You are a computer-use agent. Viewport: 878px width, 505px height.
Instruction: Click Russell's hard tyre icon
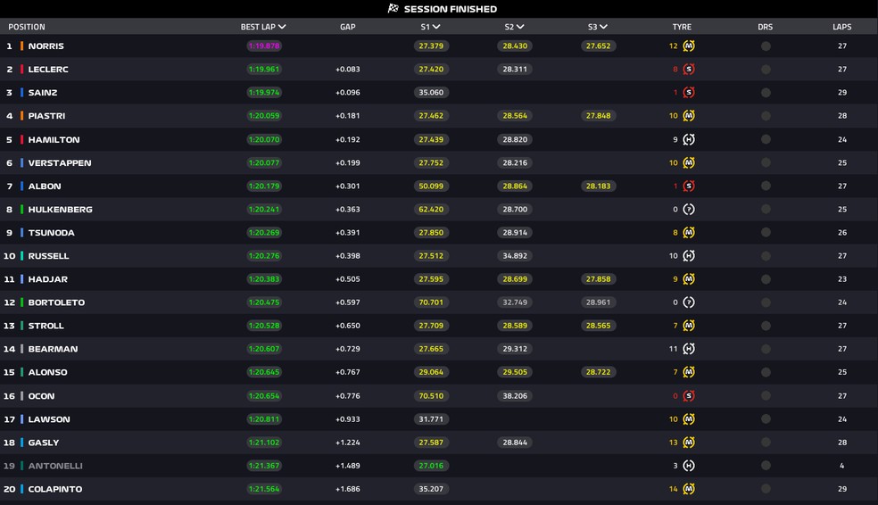(x=689, y=256)
